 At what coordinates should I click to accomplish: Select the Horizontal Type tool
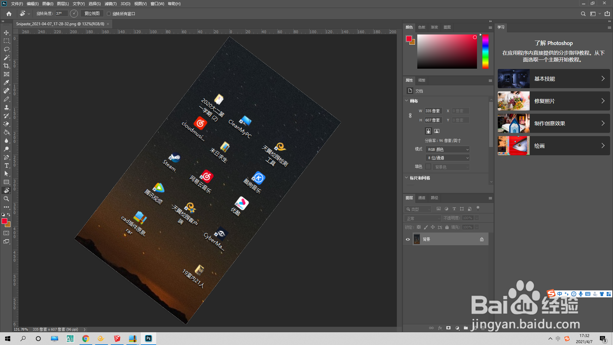click(6, 165)
